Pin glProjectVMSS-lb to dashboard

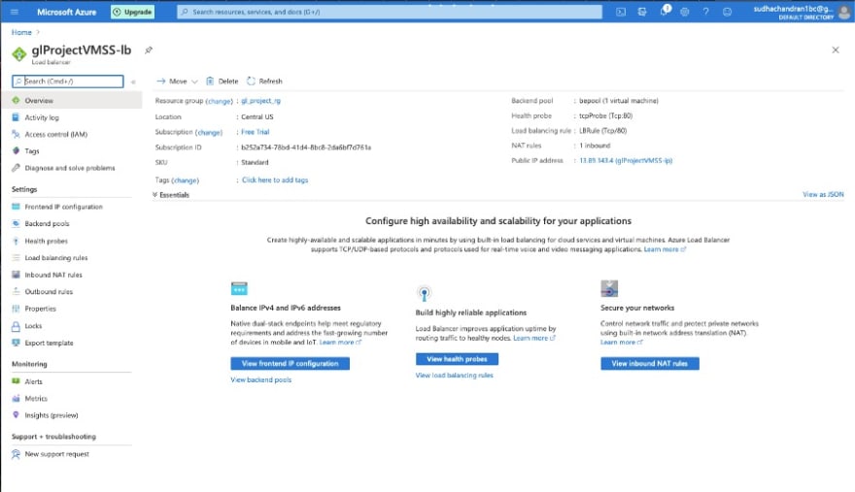pyautogui.click(x=149, y=50)
